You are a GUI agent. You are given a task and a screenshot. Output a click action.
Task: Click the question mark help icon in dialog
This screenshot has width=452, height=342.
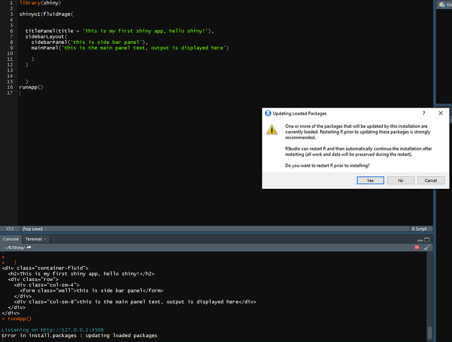[x=423, y=113]
